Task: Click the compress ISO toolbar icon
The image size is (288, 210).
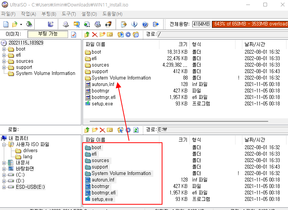Action: pos(124,24)
